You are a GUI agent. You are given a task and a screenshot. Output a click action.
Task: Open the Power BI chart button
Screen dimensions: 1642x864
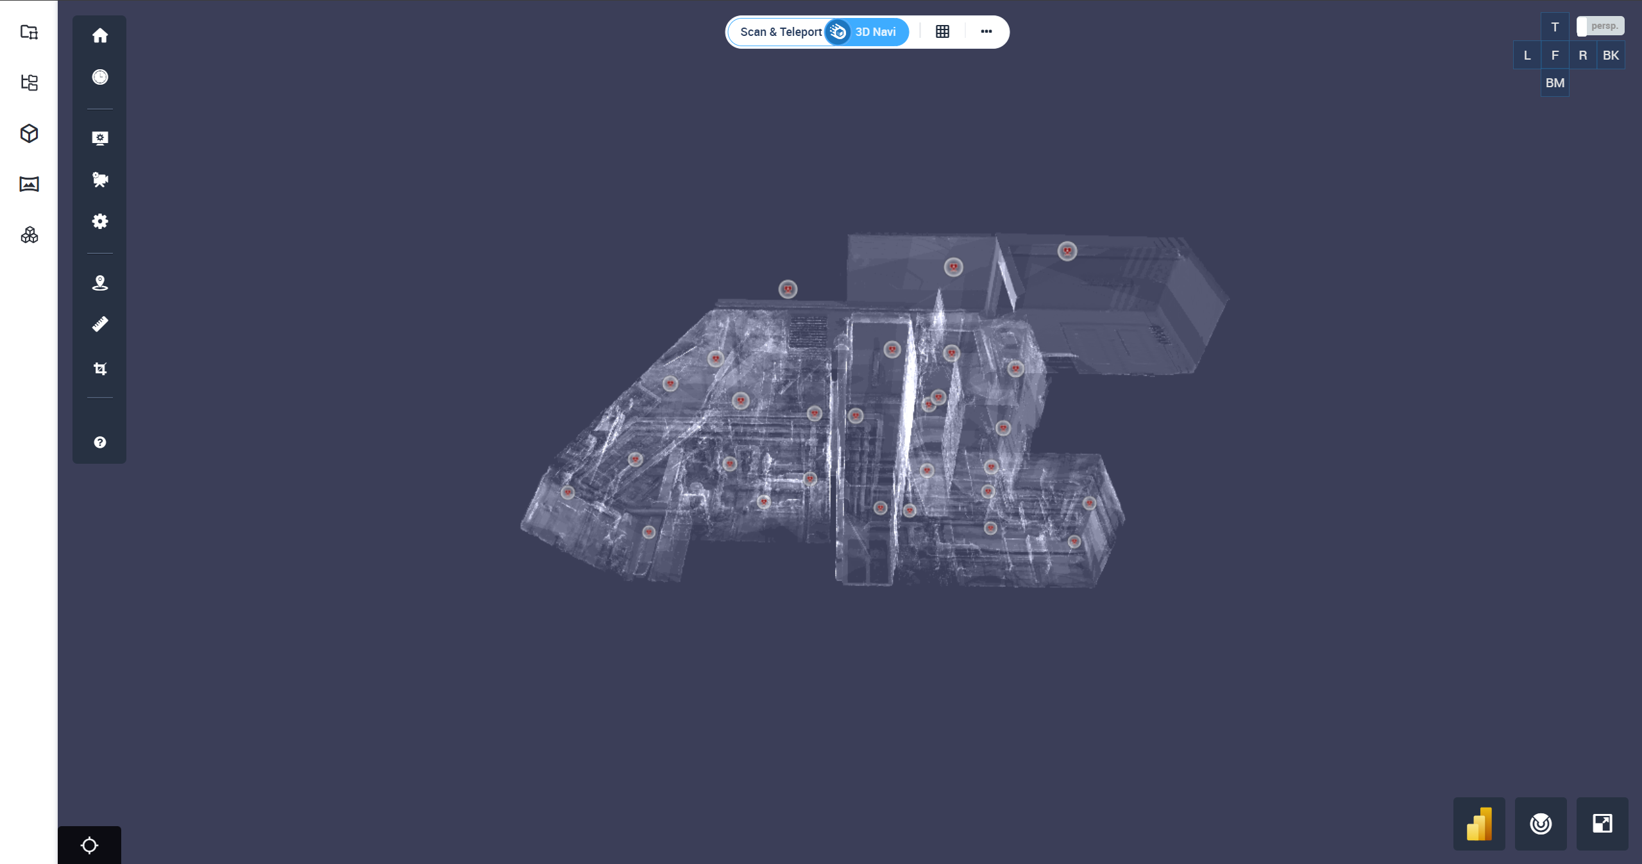coord(1479,824)
